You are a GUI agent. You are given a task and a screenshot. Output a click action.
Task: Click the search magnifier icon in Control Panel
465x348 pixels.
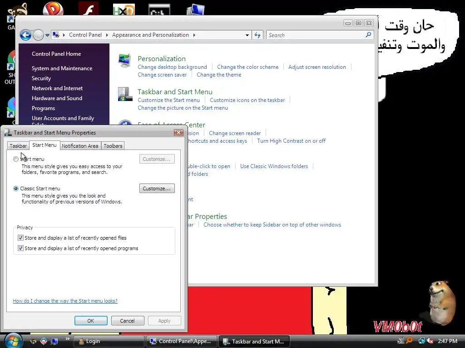[368, 35]
